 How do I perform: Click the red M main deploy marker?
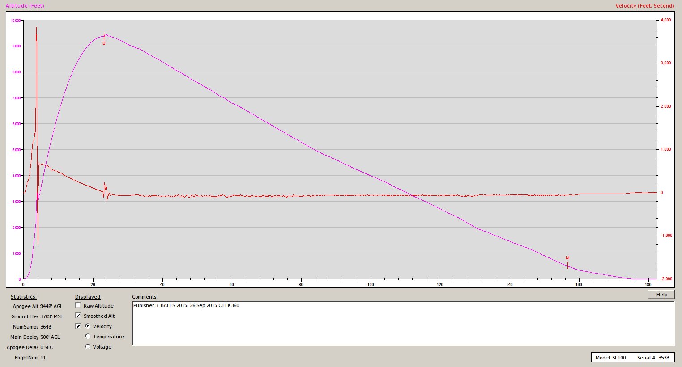(x=567, y=258)
